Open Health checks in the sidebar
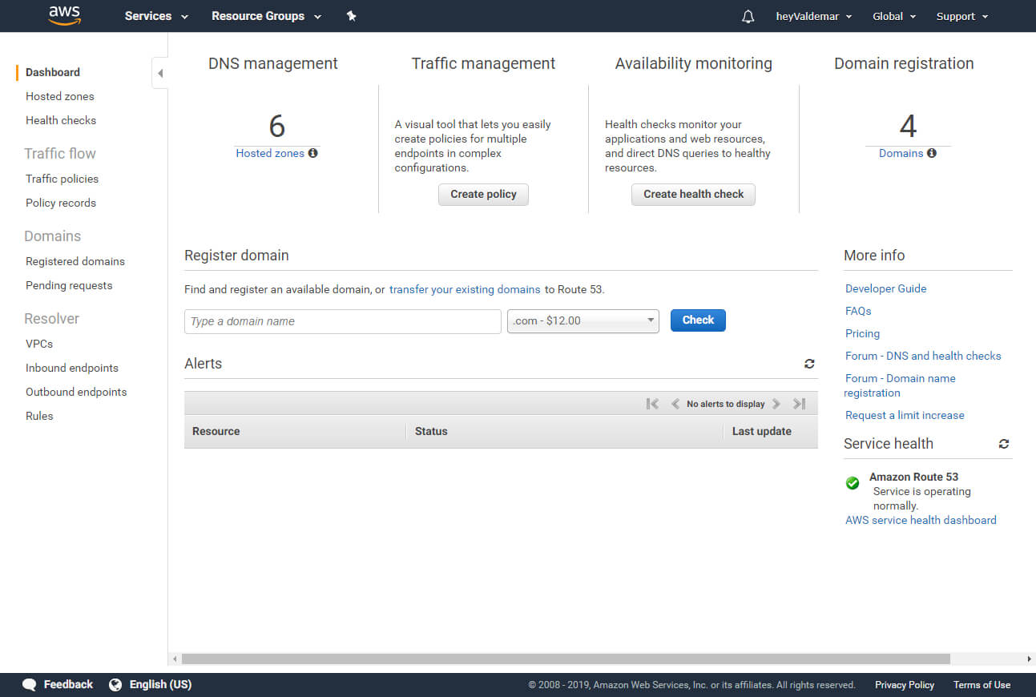1036x697 pixels. tap(61, 120)
